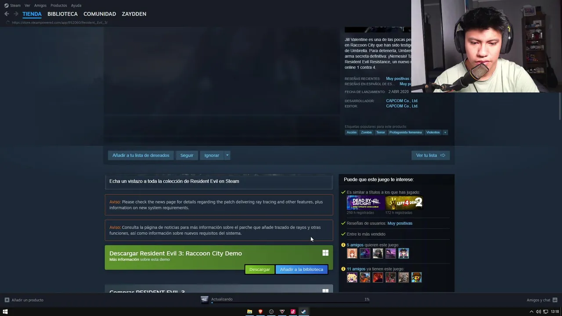Image resolution: width=562 pixels, height=316 pixels.
Task: Open Brave browser from taskbar
Action: tap(260, 312)
